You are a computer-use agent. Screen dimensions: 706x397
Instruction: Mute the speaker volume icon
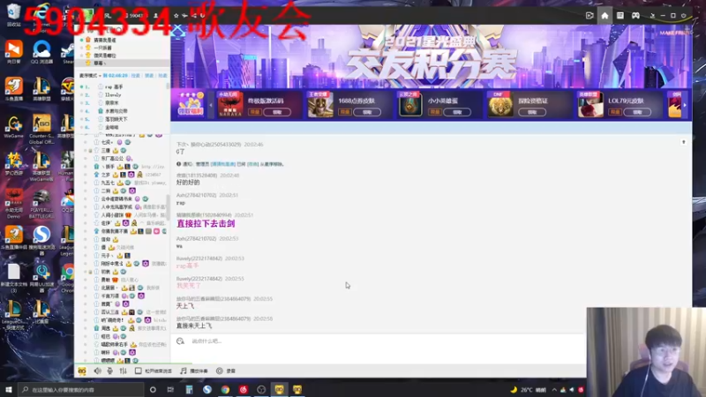click(x=97, y=371)
